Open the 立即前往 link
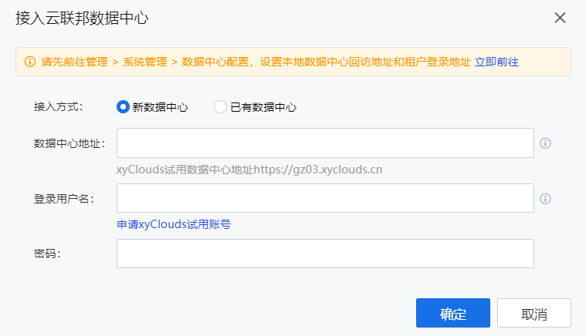586x336 pixels. coord(496,62)
